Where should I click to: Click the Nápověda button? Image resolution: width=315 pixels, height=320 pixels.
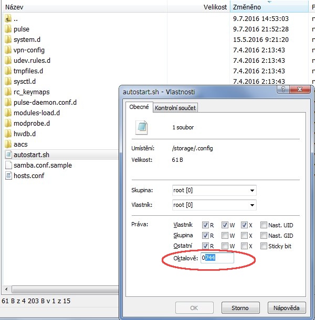tap(286, 307)
